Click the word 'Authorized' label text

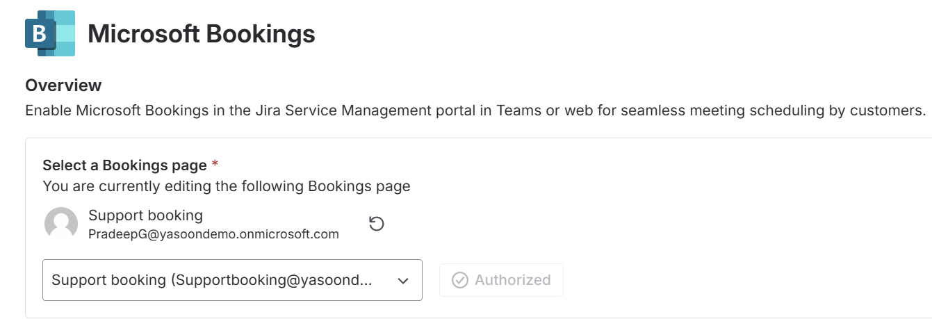click(512, 280)
